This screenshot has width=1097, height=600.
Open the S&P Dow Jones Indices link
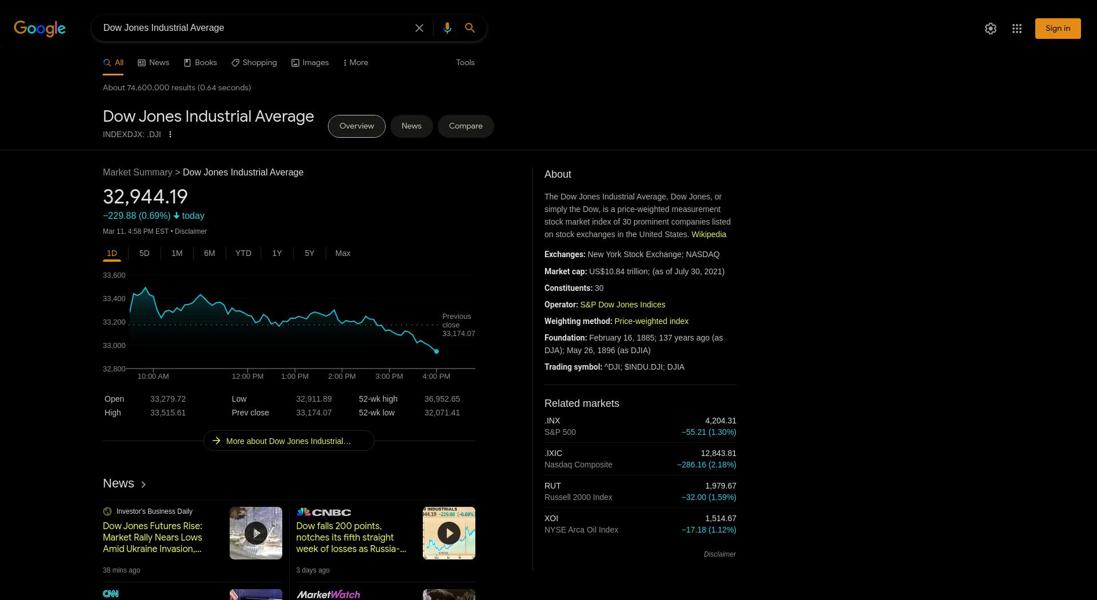623,305
